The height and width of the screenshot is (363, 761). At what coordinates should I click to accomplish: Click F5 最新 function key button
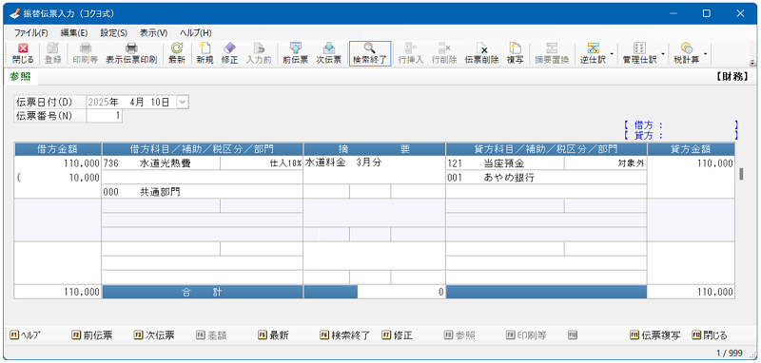[273, 334]
